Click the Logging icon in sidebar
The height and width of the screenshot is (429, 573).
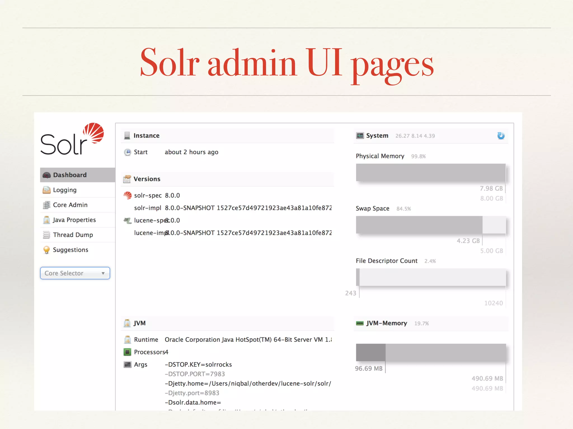click(46, 190)
